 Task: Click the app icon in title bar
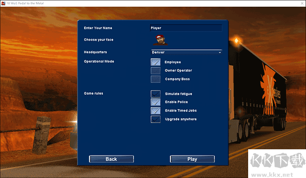(x=3, y=3)
